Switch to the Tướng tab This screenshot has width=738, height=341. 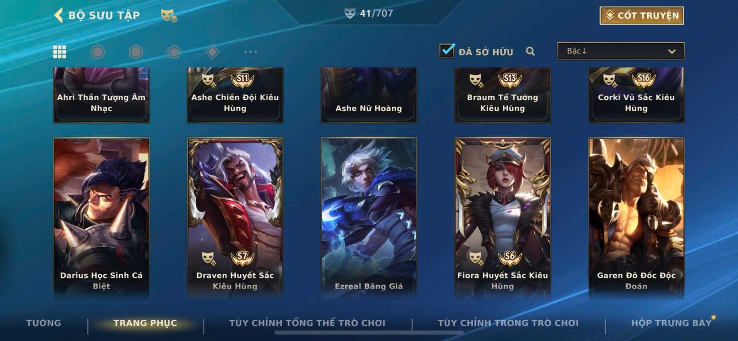[x=44, y=323]
